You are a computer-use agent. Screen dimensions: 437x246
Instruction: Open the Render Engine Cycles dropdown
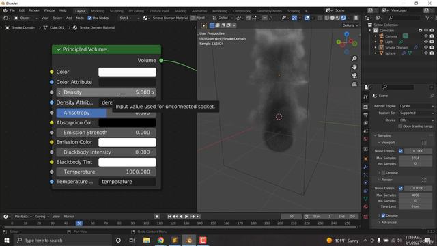coord(417,106)
